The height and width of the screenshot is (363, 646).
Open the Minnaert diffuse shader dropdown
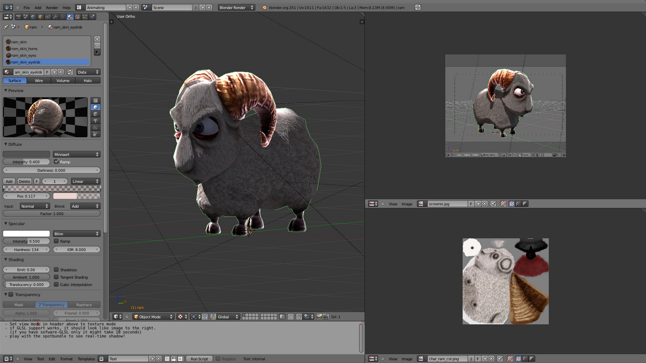click(77, 154)
